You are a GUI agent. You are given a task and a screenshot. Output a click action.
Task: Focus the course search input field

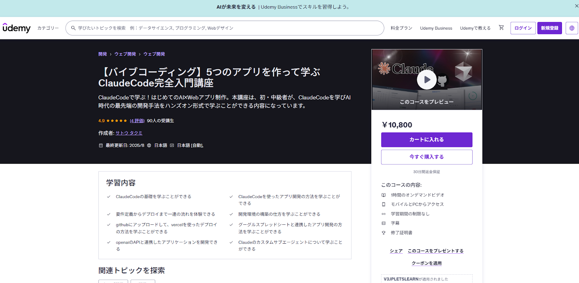(x=225, y=28)
